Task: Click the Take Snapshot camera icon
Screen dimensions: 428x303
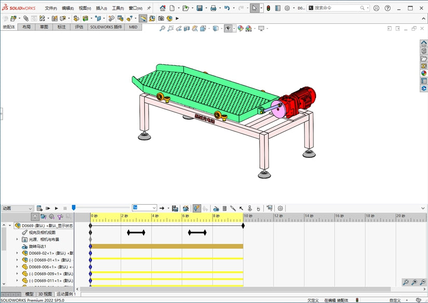Action: coord(161,18)
